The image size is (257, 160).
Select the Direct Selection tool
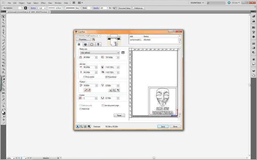[x=3, y=20]
